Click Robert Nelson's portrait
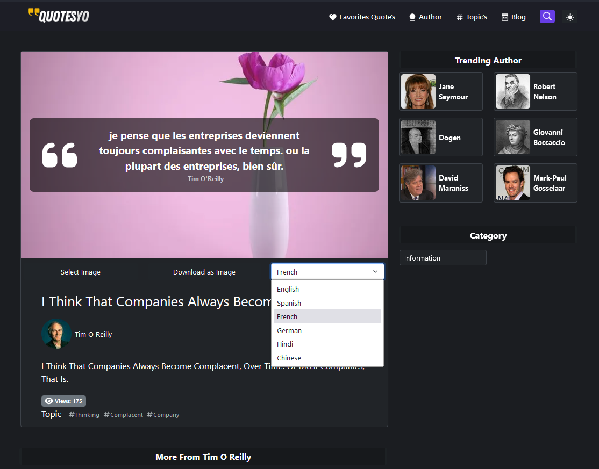Image resolution: width=599 pixels, height=469 pixels. [x=512, y=91]
